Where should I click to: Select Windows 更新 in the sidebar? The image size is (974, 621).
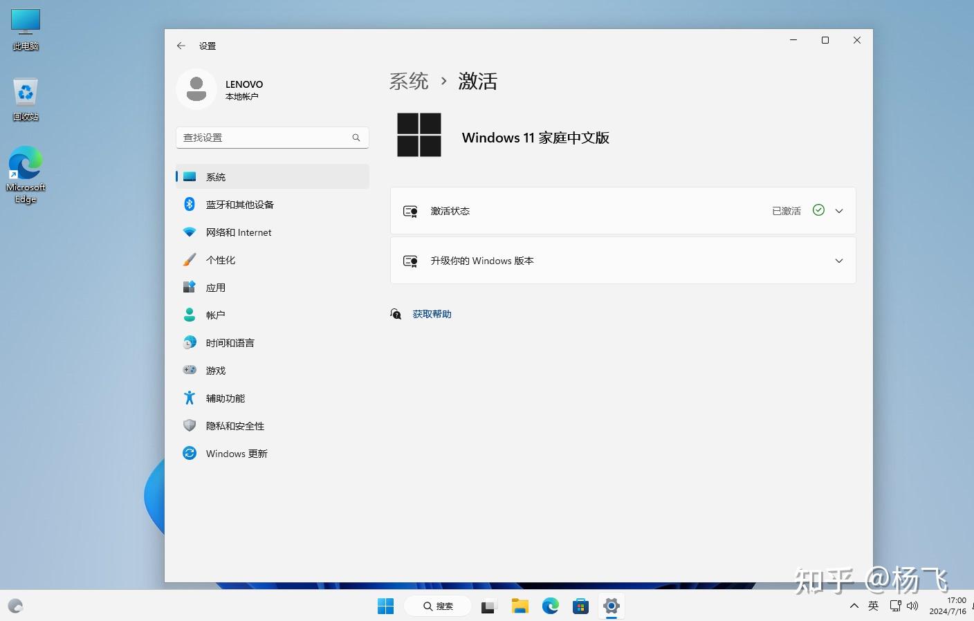pos(236,453)
